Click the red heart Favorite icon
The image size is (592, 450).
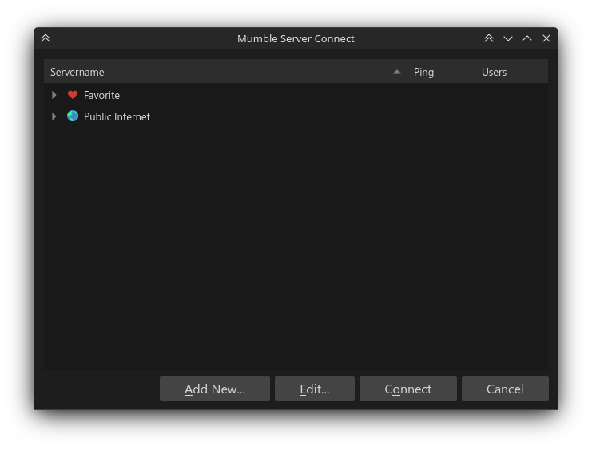click(73, 95)
